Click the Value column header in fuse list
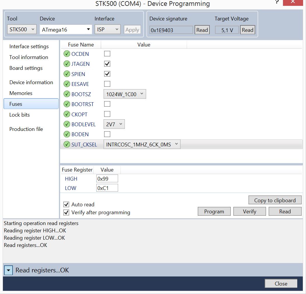 pyautogui.click(x=144, y=45)
